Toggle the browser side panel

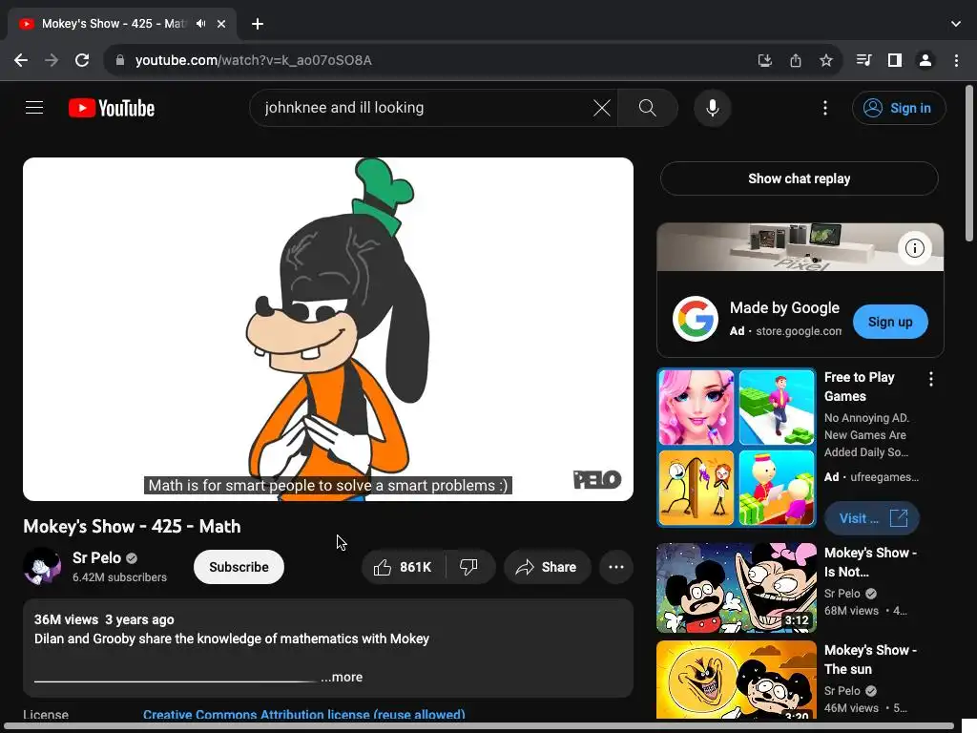tap(894, 60)
